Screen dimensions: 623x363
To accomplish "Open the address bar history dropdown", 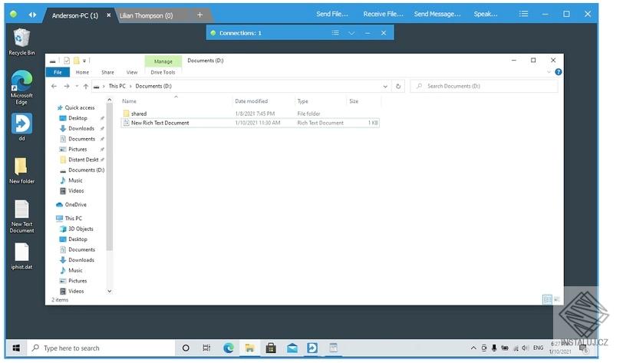I will point(385,86).
